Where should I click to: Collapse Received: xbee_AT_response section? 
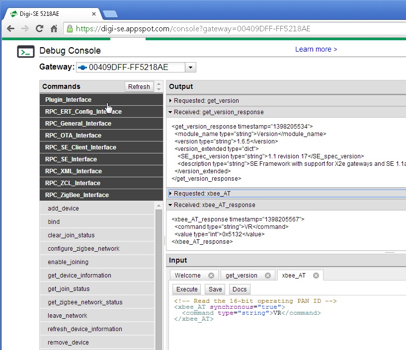click(x=170, y=205)
